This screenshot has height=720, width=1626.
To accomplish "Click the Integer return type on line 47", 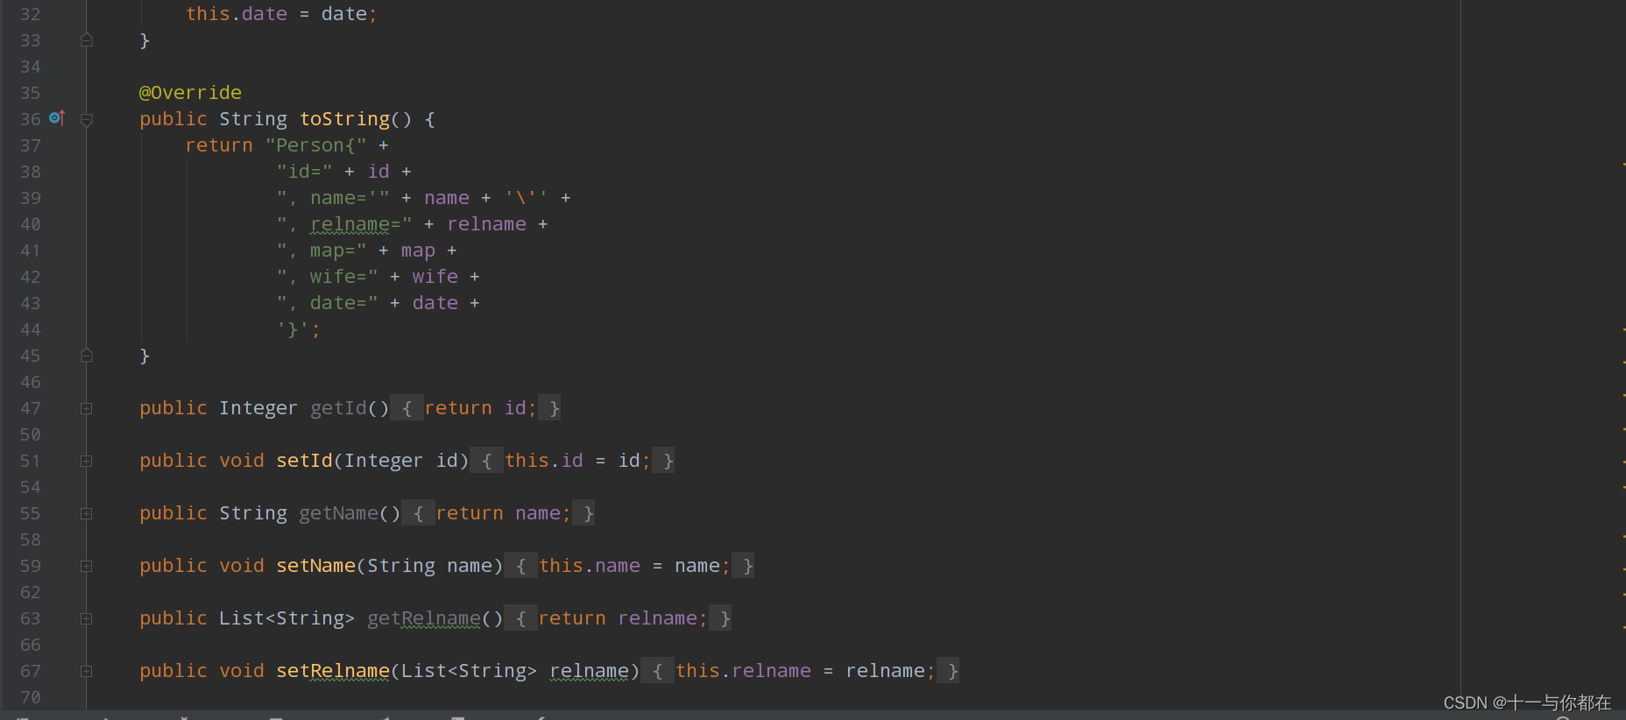I will point(258,408).
